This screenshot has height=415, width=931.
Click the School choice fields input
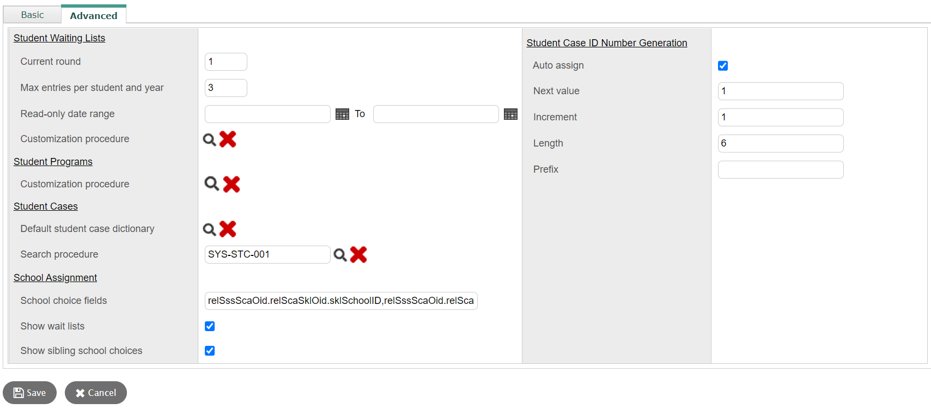coord(341,301)
